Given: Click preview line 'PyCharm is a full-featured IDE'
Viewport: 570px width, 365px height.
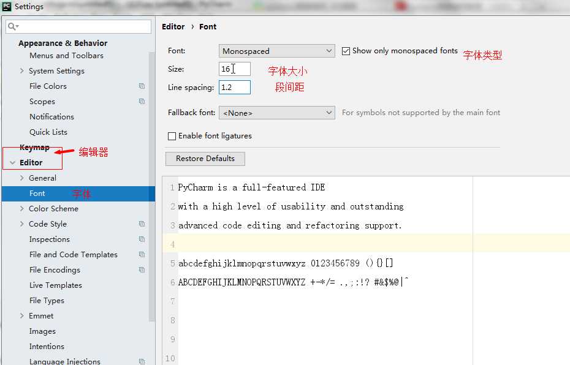Looking at the screenshot, I should pos(251,187).
